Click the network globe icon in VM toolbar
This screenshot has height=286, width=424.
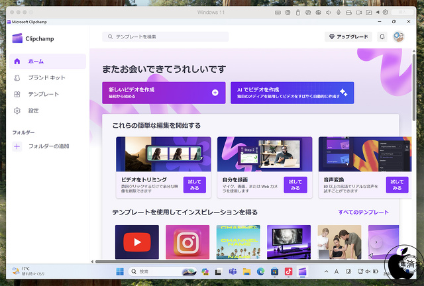[x=318, y=13]
